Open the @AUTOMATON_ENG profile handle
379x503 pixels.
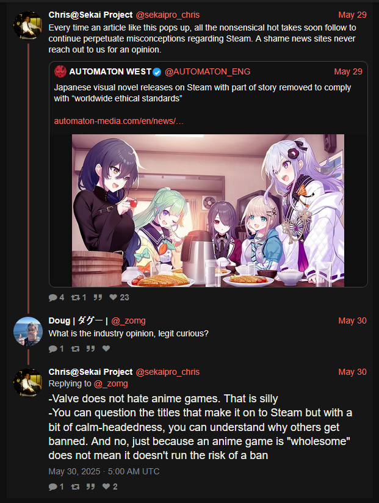208,71
